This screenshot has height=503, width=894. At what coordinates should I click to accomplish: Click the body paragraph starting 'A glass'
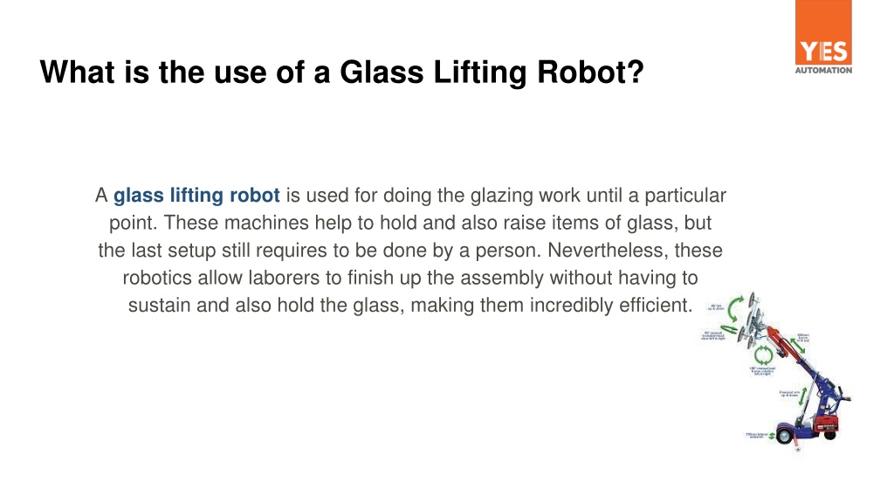pyautogui.click(x=410, y=250)
